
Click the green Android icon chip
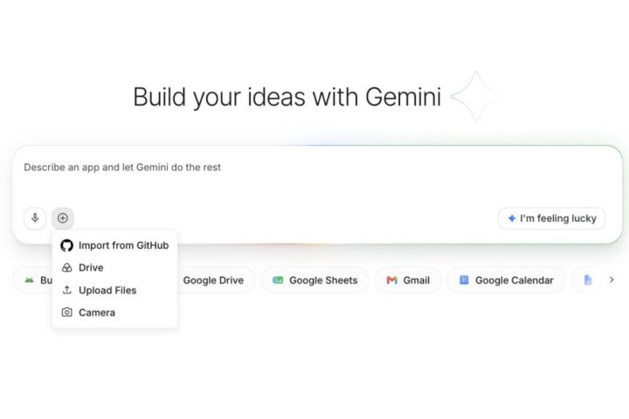tap(29, 280)
